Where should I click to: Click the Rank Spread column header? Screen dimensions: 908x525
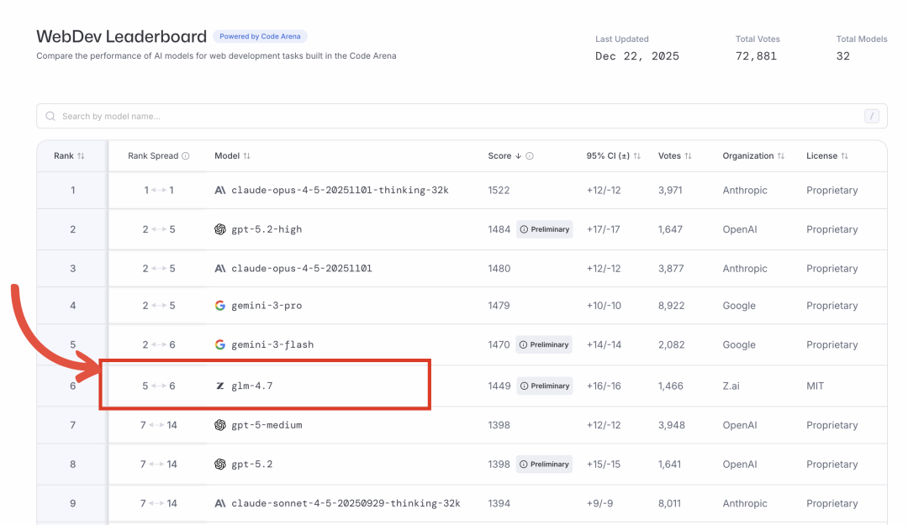click(x=153, y=155)
